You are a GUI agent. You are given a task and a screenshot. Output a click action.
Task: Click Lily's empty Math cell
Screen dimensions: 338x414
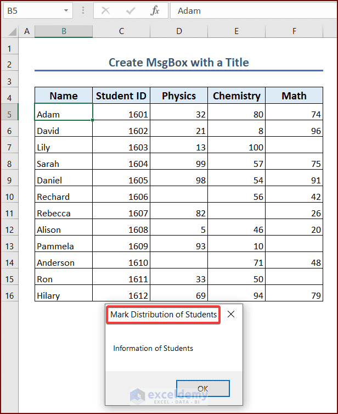tap(294, 145)
